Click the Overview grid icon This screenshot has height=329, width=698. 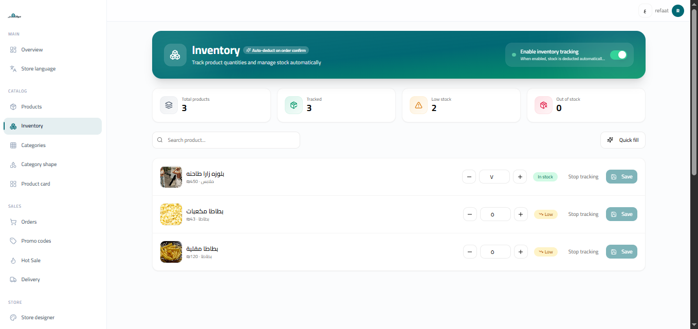click(13, 50)
